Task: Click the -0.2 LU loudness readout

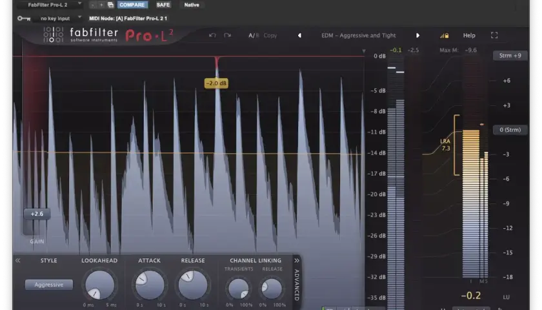Action: (x=471, y=296)
